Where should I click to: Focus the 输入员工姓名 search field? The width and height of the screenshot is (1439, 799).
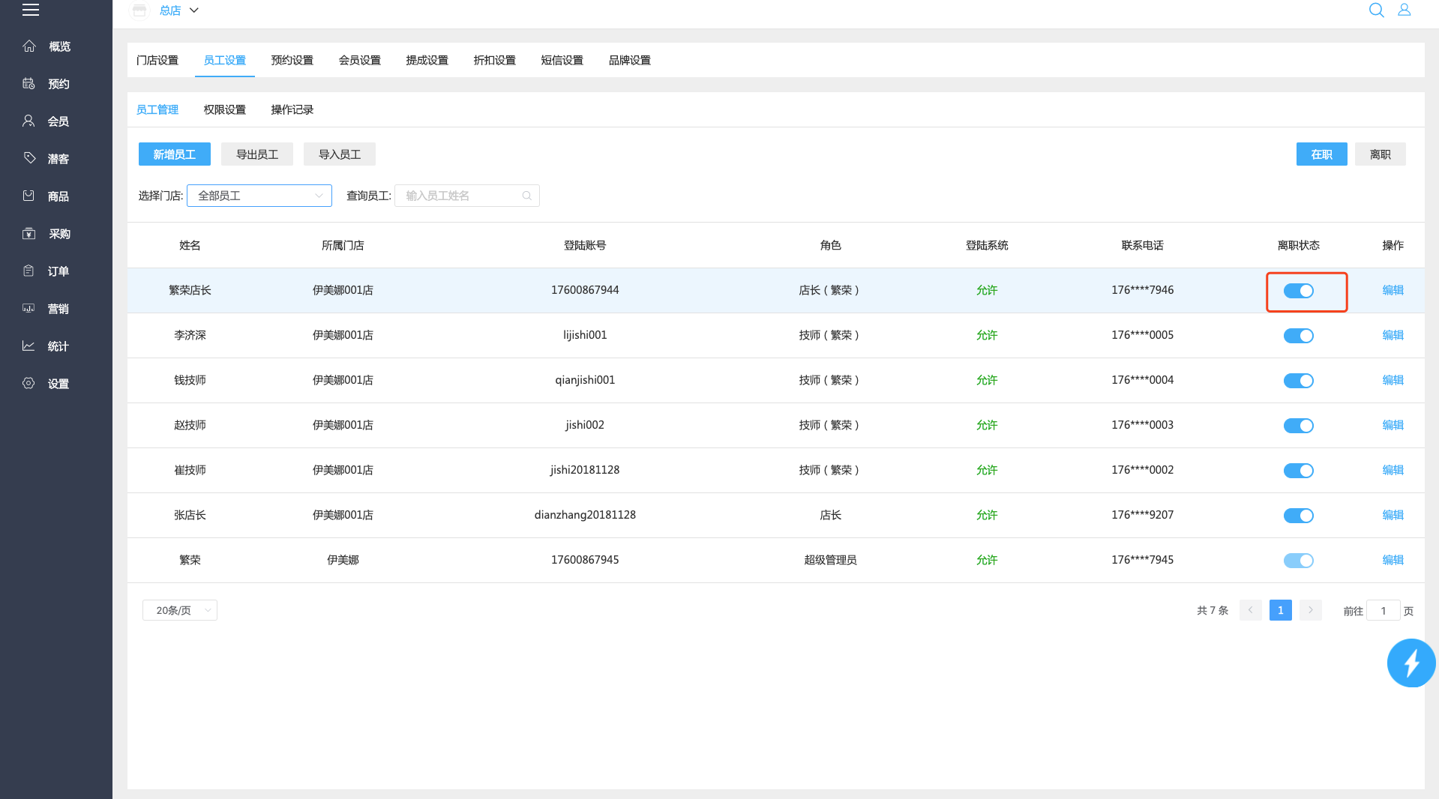coord(466,196)
